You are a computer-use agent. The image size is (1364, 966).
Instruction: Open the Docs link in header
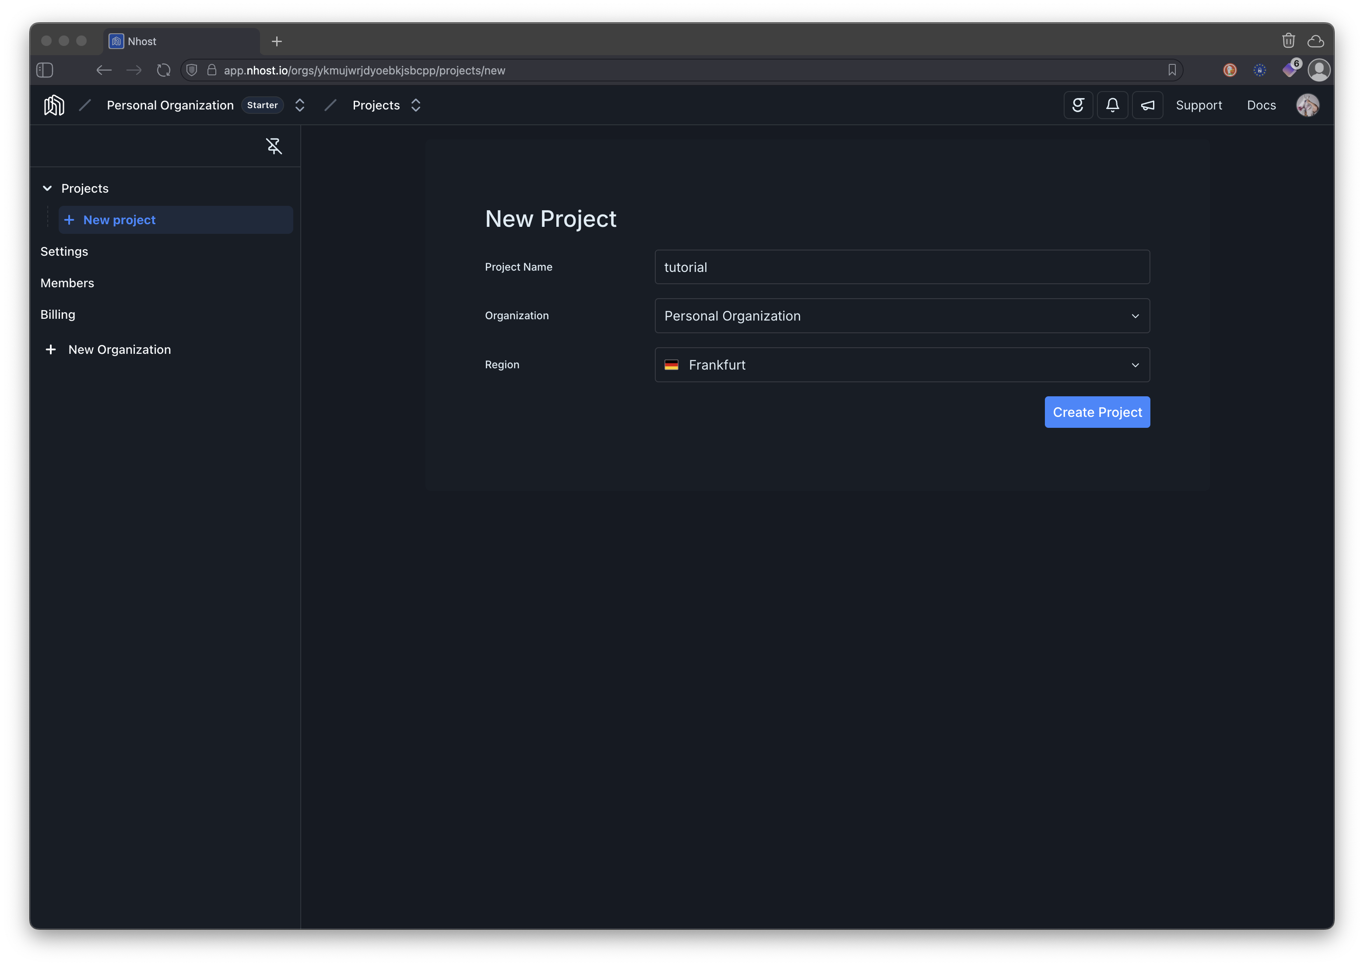tap(1261, 105)
